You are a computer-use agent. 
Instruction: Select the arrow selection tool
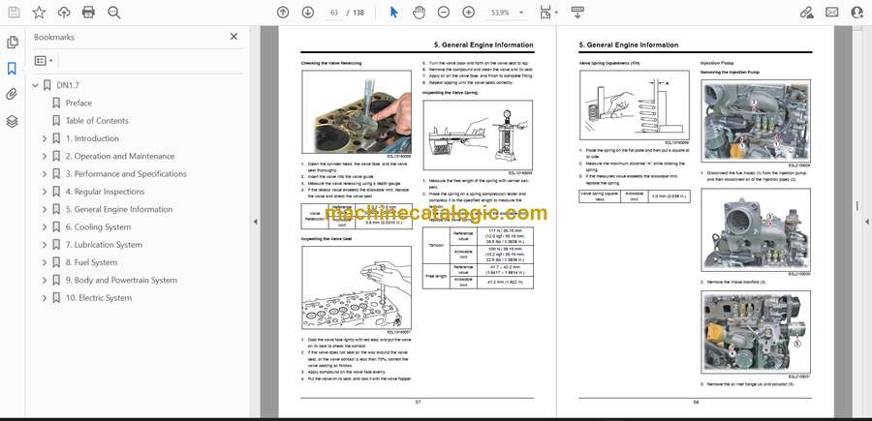[x=393, y=13]
